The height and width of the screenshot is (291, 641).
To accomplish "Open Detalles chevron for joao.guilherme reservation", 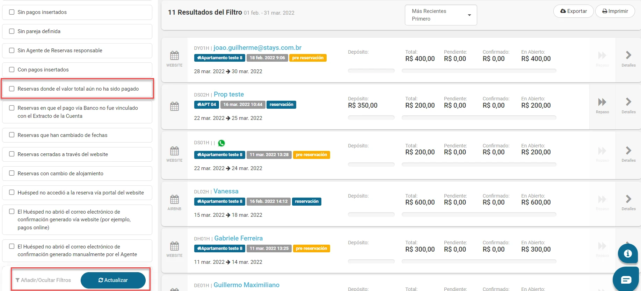I will point(628,55).
